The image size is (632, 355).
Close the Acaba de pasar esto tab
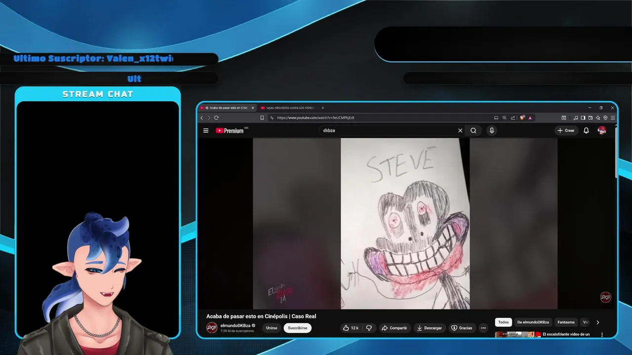pos(253,108)
